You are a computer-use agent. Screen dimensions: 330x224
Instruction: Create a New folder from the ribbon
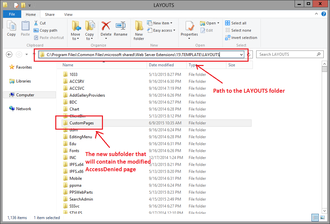139,30
